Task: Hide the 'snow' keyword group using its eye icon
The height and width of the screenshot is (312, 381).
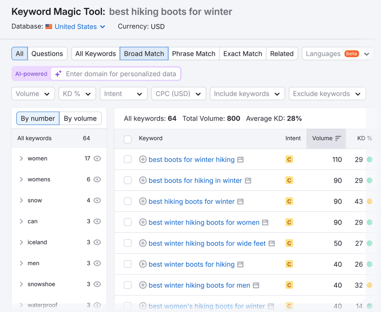Action: [97, 200]
